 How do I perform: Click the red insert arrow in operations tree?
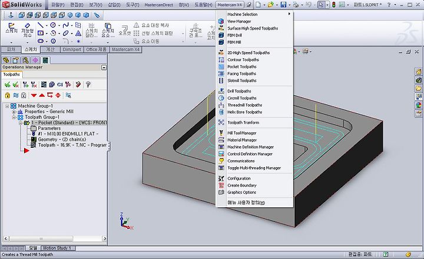pyautogui.click(x=26, y=151)
